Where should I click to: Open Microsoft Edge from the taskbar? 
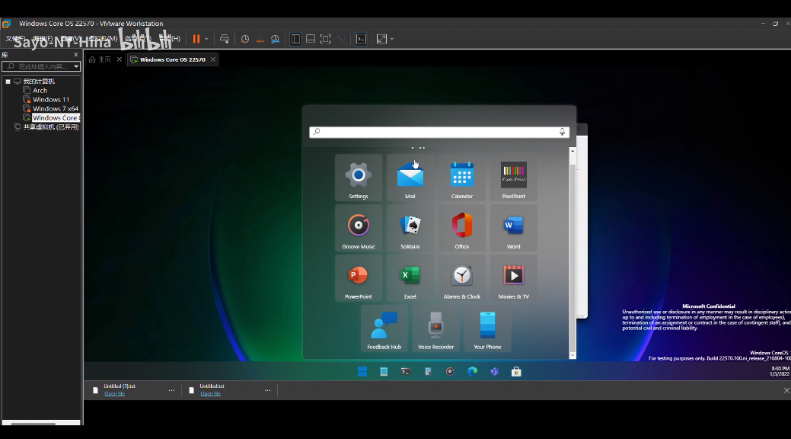472,371
